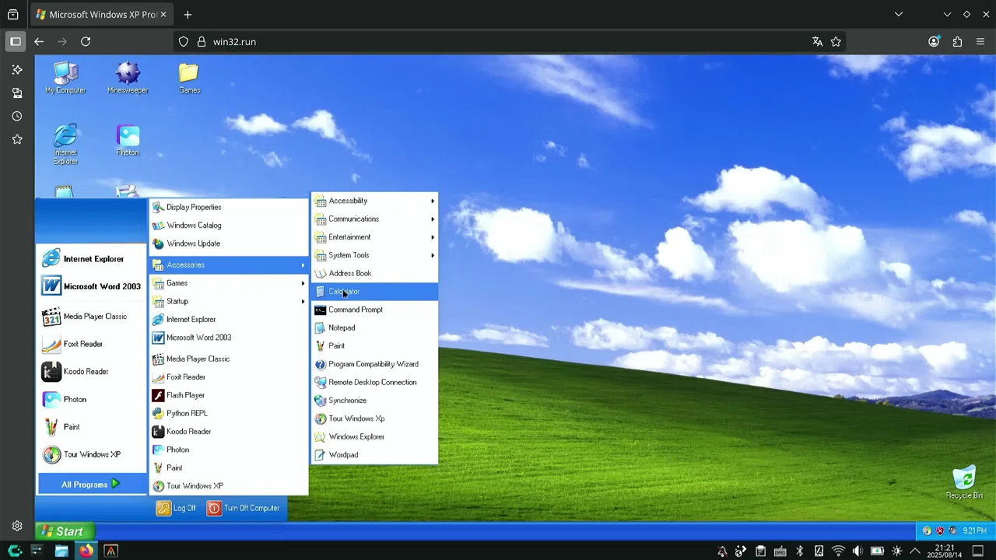Expand the Games submenu in programs list
996x560 pixels.
229,283
